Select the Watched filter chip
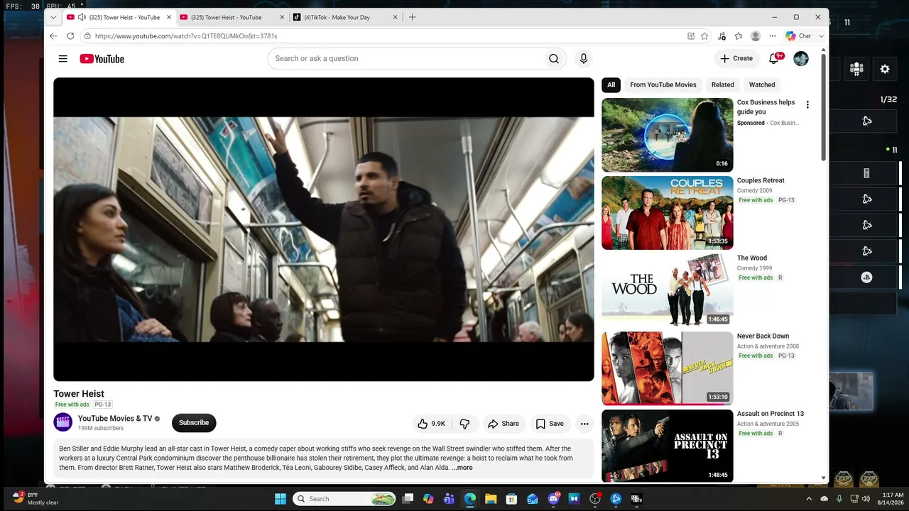The height and width of the screenshot is (511, 909). [762, 84]
